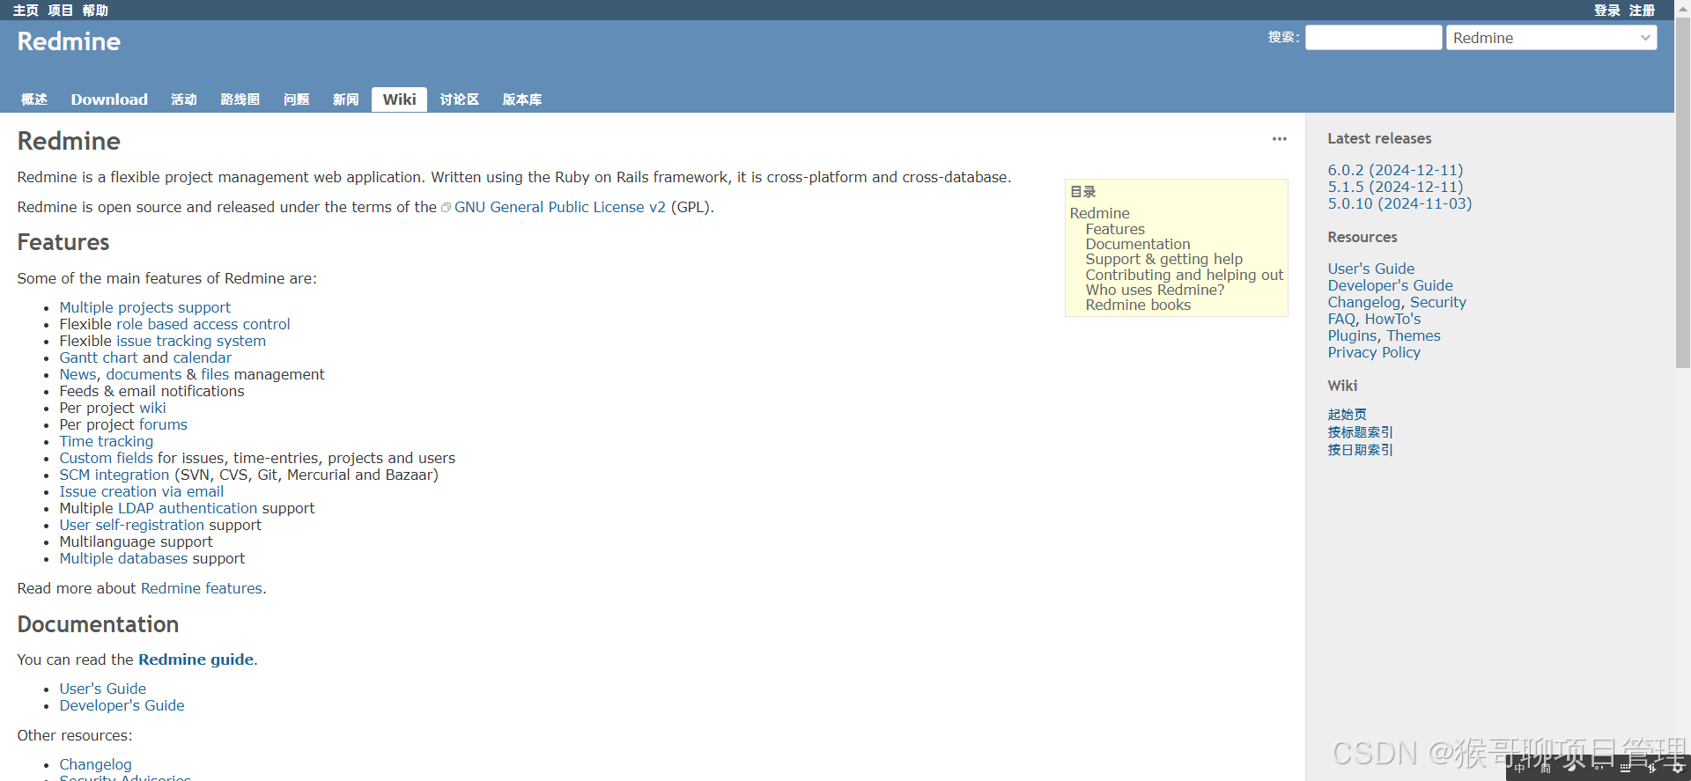Click the 搜索 search label link
The height and width of the screenshot is (781, 1691).
click(x=1281, y=37)
